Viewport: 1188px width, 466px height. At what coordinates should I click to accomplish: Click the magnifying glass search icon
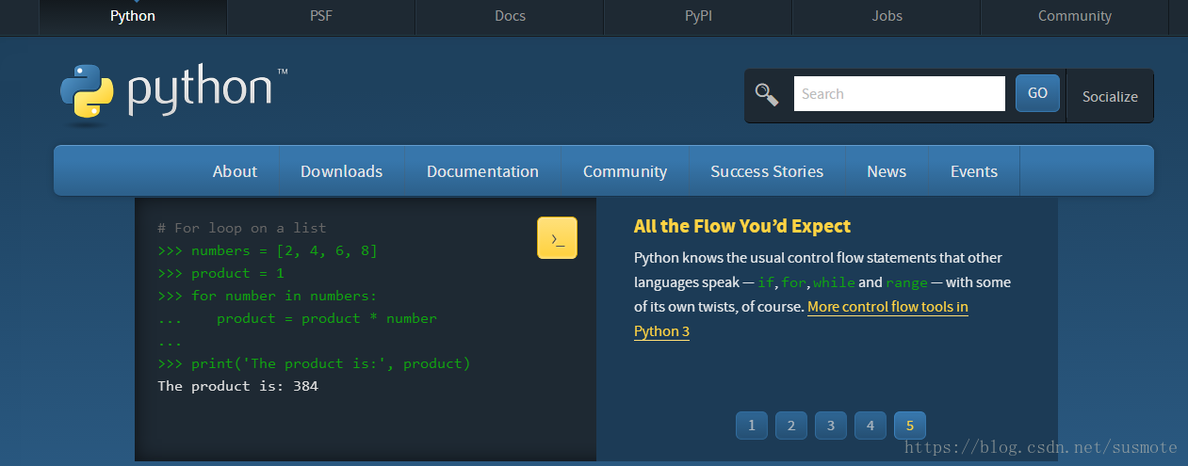767,94
